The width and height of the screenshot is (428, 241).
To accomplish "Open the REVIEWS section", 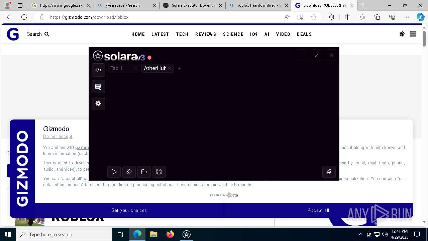I will [206, 34].
